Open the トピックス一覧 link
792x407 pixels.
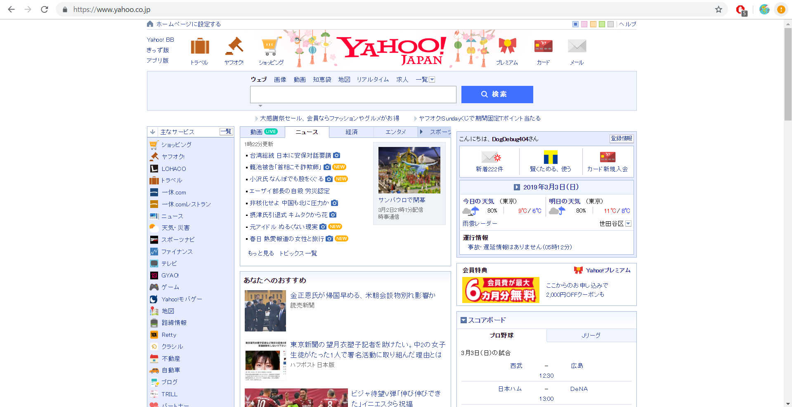click(298, 253)
